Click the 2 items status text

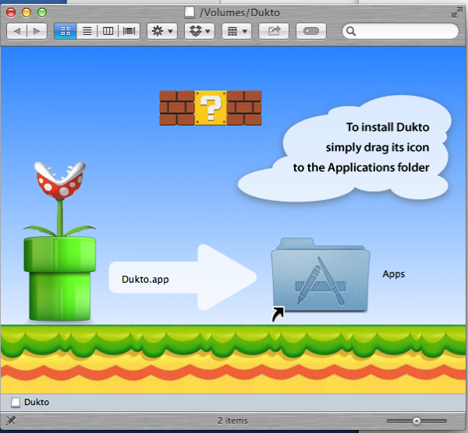pos(232,421)
